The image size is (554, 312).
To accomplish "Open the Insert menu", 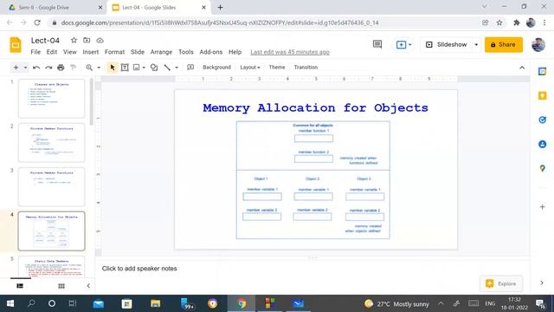I will pyautogui.click(x=91, y=52).
